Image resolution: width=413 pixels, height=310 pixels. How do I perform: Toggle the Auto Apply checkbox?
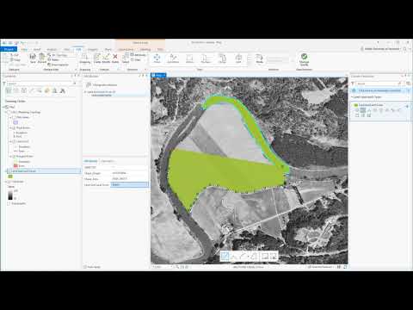85,267
